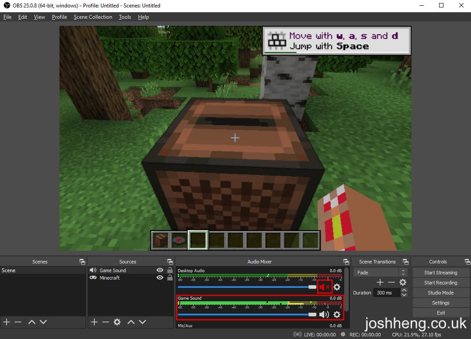Open Game Sound settings gear

click(337, 315)
